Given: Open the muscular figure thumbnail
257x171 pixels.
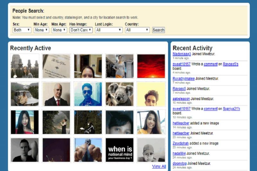Looking at the screenshot, I should point(88,150).
